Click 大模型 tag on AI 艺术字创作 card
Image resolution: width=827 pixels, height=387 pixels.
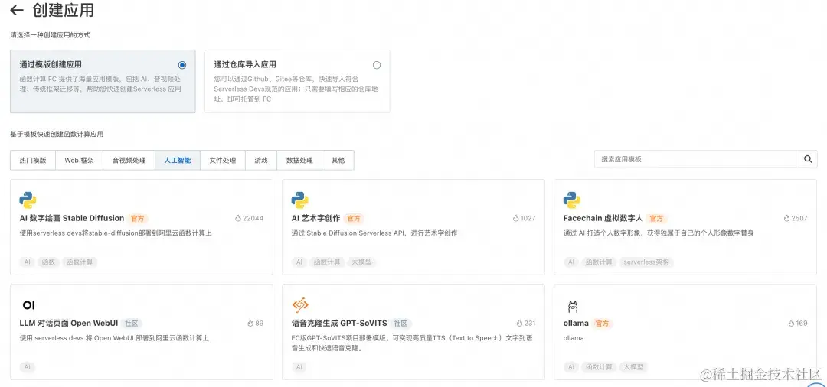(361, 262)
